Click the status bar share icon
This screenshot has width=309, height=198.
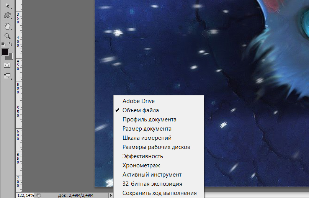click(38, 195)
